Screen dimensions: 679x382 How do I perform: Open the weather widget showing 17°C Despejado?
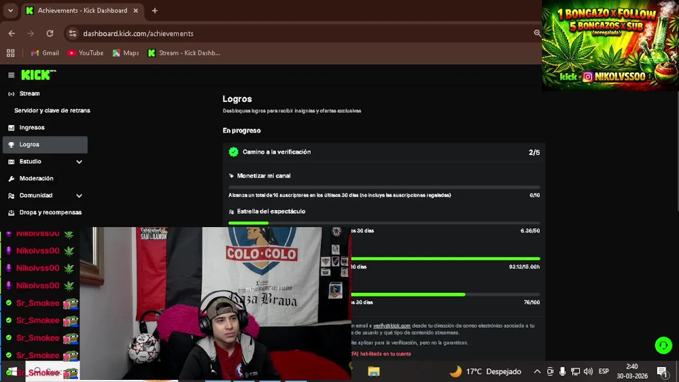(485, 371)
